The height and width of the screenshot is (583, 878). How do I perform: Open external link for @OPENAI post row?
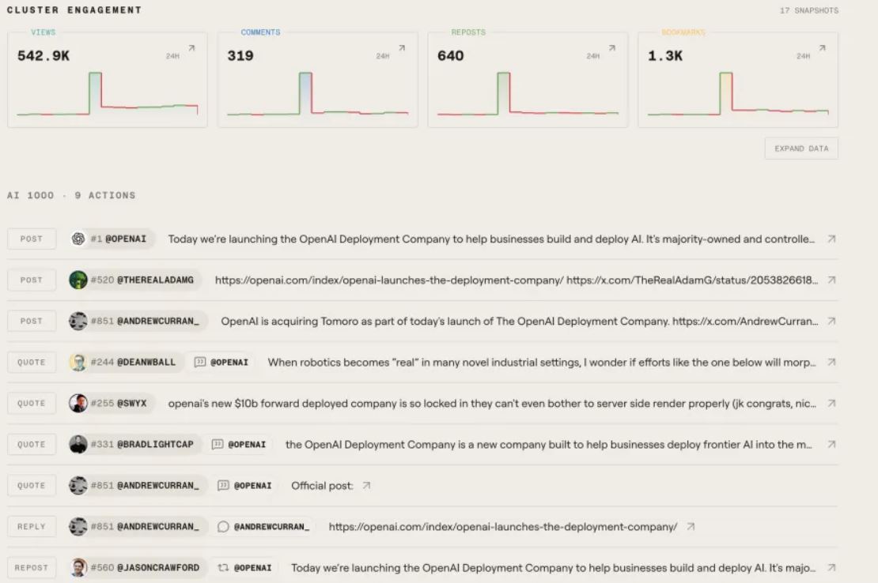click(x=831, y=239)
